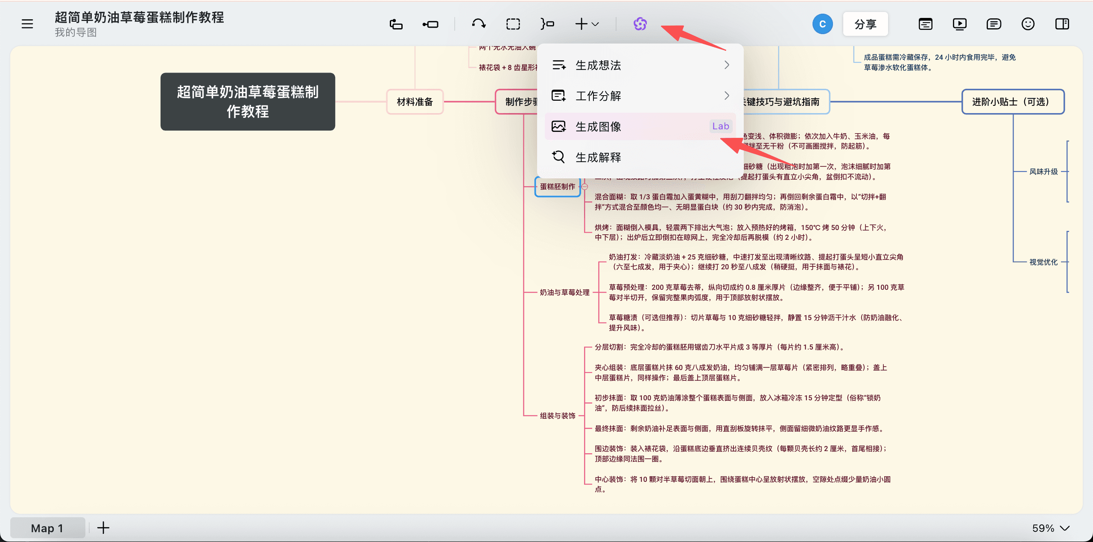This screenshot has height=542, width=1093.
Task: Click the 分享 share button
Action: click(865, 24)
